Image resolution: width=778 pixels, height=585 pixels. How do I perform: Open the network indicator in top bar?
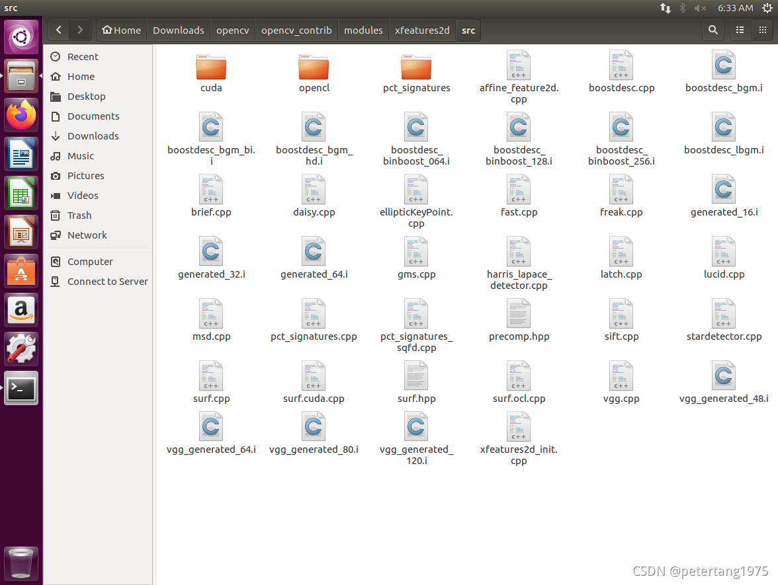[x=666, y=8]
